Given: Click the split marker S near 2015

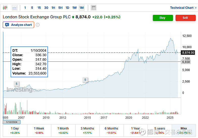Looking at the screenshot, I should tap(85, 80).
